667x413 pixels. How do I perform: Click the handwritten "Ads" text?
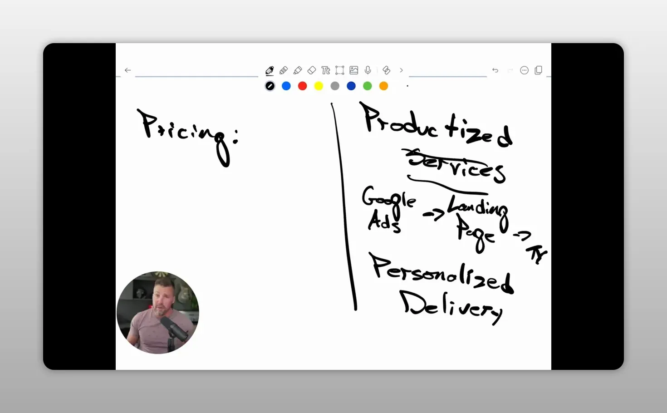tap(384, 222)
